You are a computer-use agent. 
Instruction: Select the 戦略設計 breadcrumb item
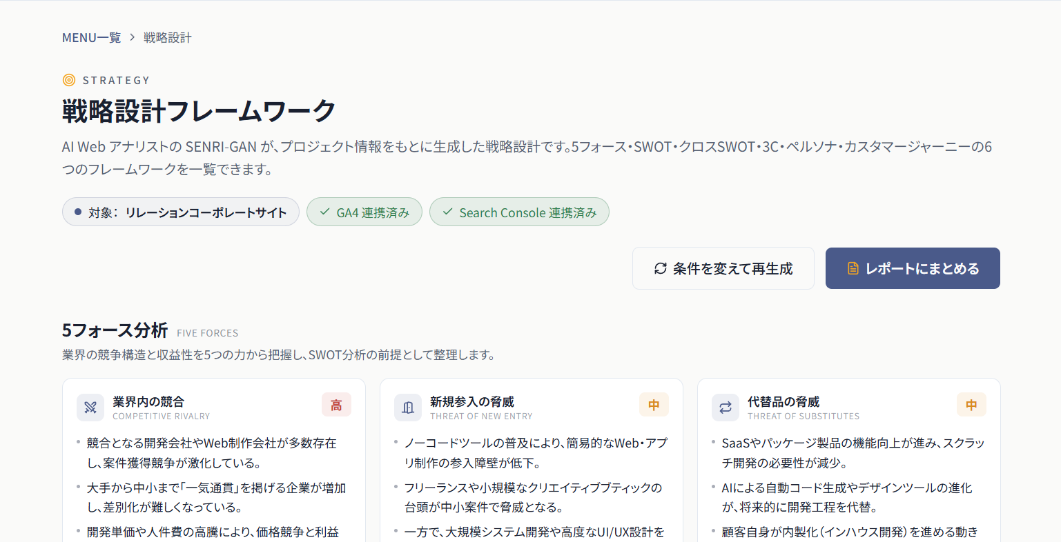168,37
